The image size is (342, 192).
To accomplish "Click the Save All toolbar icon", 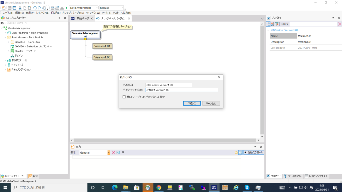I will 14,8.
